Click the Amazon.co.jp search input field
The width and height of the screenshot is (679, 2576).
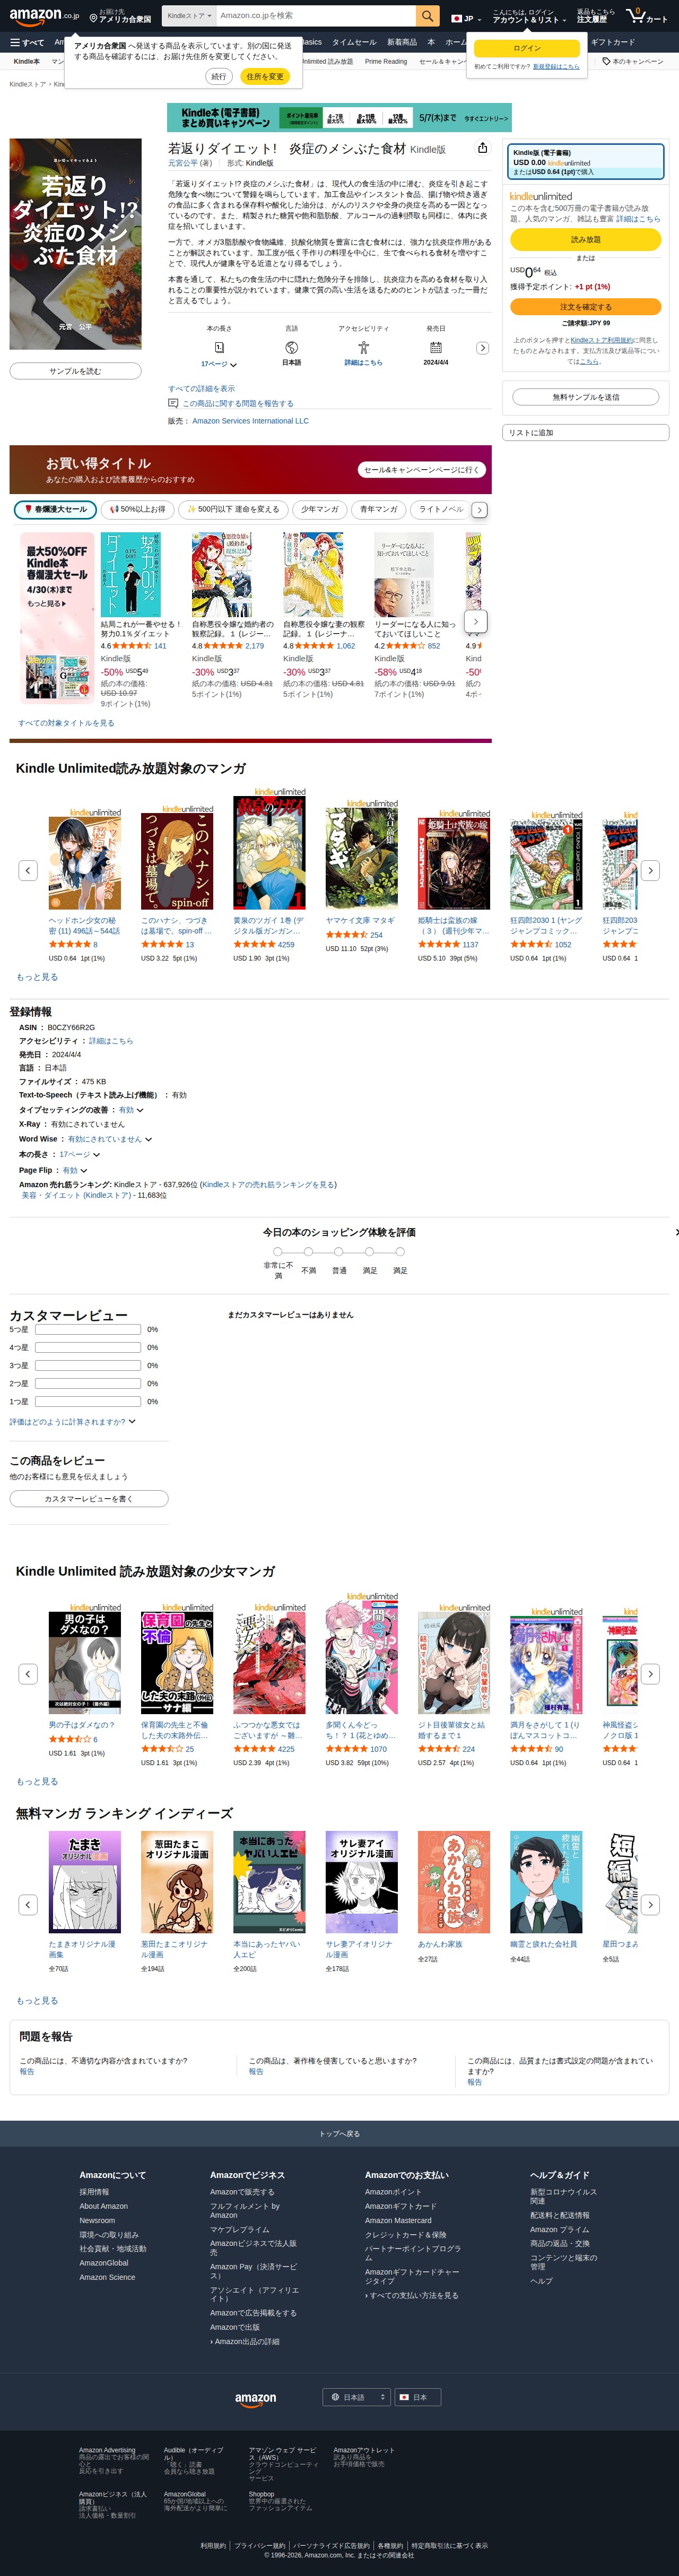pos(315,16)
